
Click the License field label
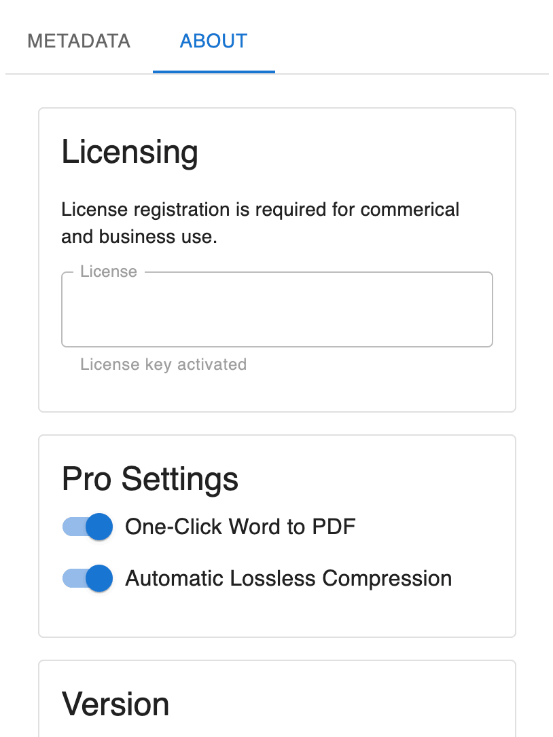coord(110,271)
